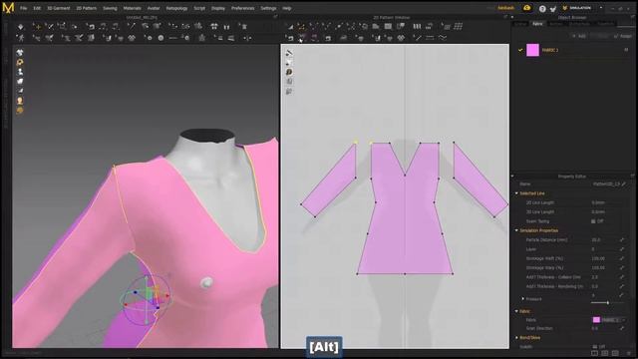The image size is (638, 359).
Task: Open the Simulation mode dropdown arrow at top right
Action: point(601,8)
